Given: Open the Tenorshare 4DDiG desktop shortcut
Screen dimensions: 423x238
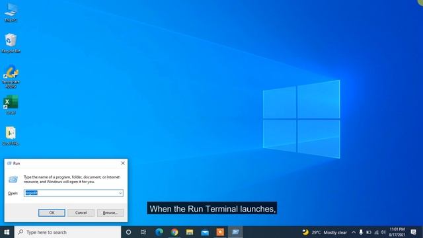Looking at the screenshot, I should (x=11, y=77).
